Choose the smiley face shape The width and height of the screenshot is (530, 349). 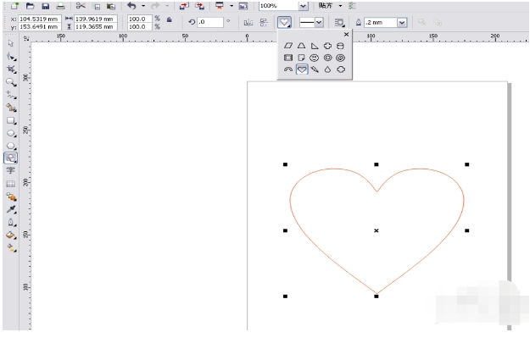(315, 58)
